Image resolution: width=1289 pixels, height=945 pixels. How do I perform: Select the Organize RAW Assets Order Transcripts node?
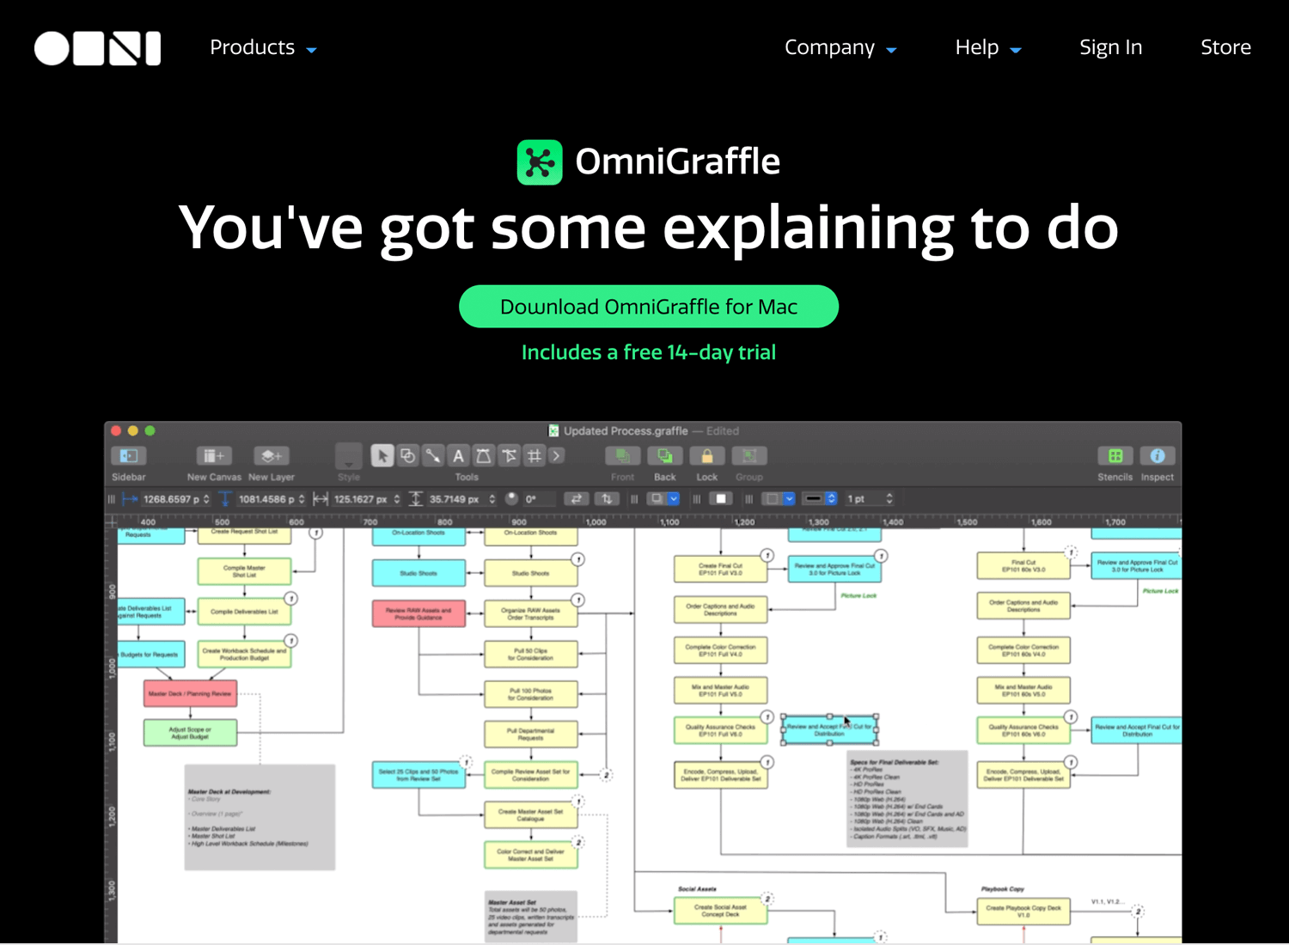(531, 613)
